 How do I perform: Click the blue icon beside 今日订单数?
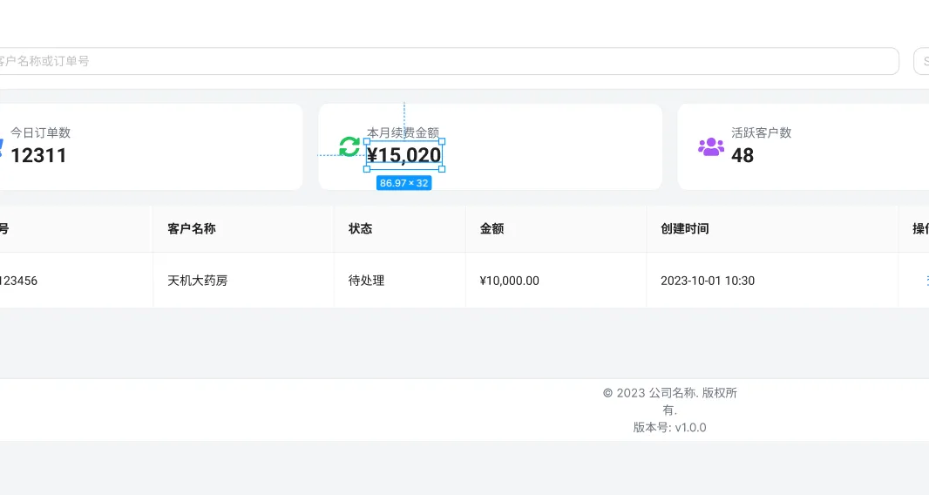click(x=2, y=147)
